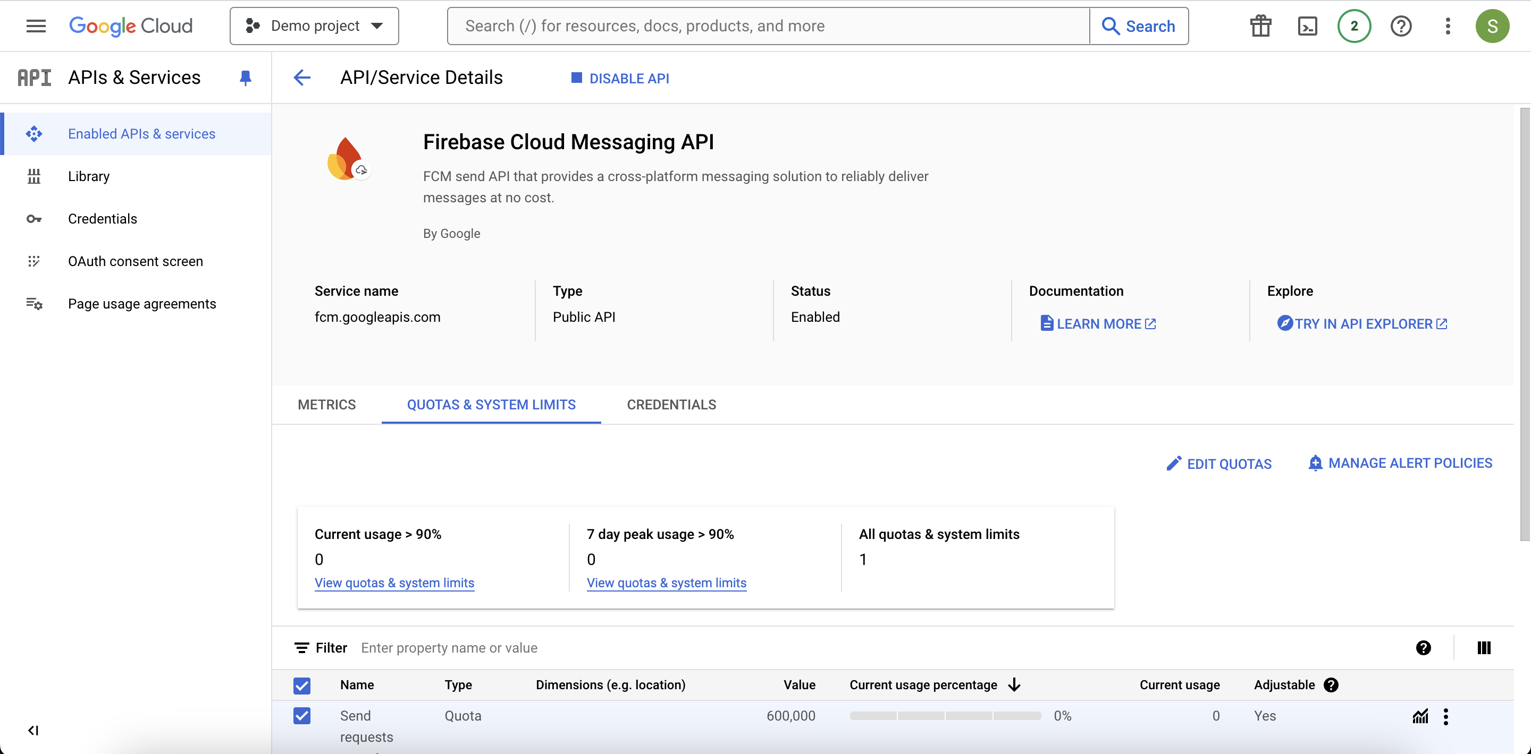Click the Page usage agreements settings icon

34,304
